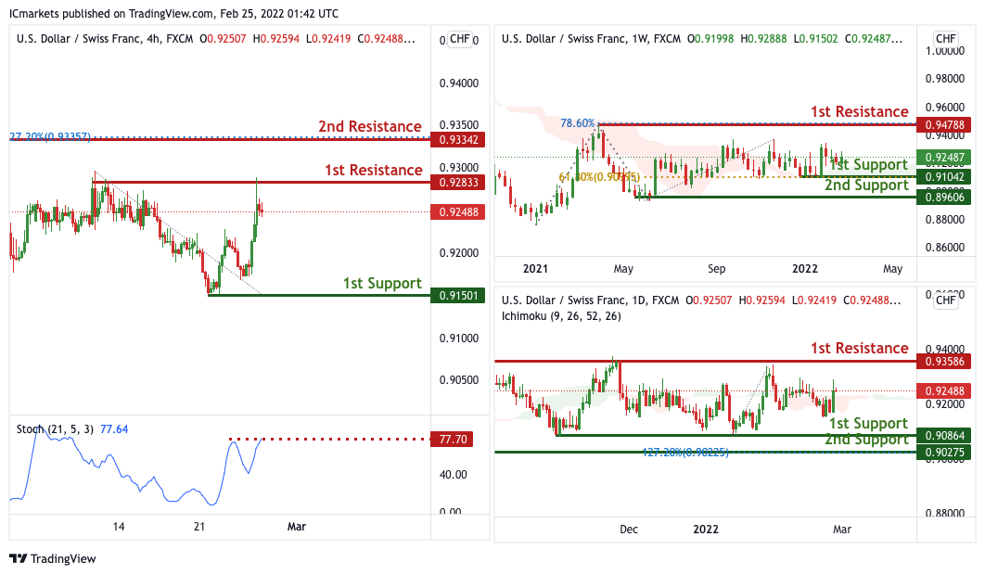Click the 2nd Support annotation on weekly chart

click(866, 185)
